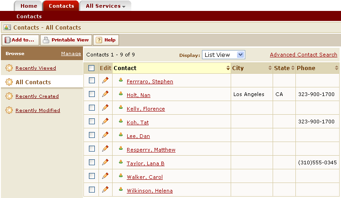Open contact Kelly, Florence
Viewport: 341px width, 198px height.
[x=146, y=109]
